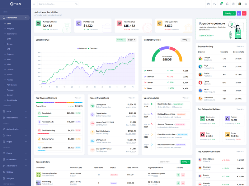Toggle dark mode with the moon icon
Image resolution: width=249 pixels, height=186 pixels.
(x=215, y=4)
